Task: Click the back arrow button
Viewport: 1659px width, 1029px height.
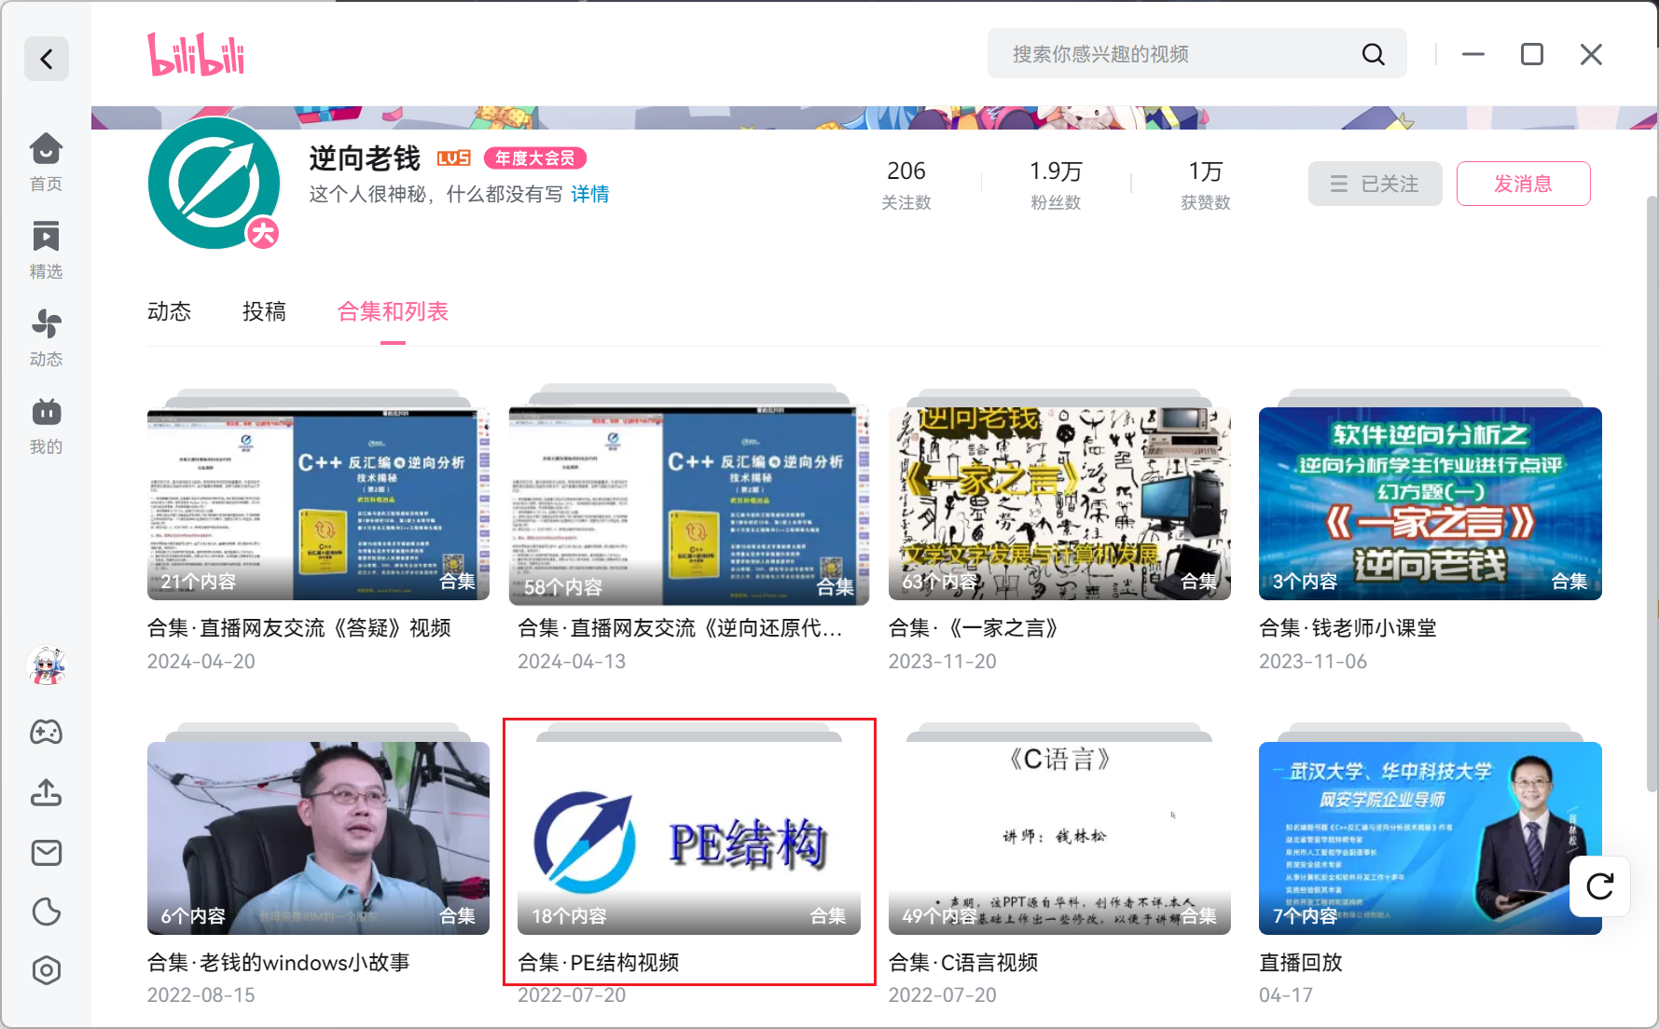Action: 46,60
